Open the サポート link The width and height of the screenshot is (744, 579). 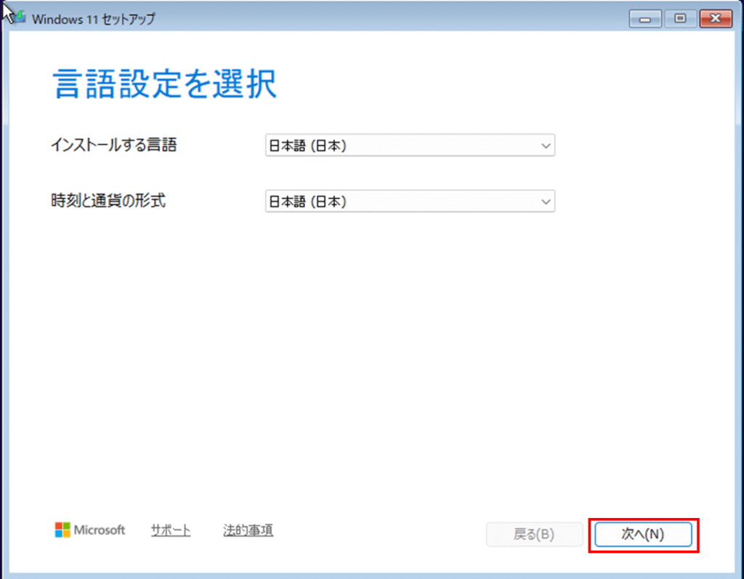[171, 530]
